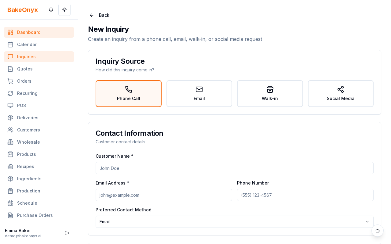
Task: Select the Calendar icon in sidebar
Action: pos(10,44)
